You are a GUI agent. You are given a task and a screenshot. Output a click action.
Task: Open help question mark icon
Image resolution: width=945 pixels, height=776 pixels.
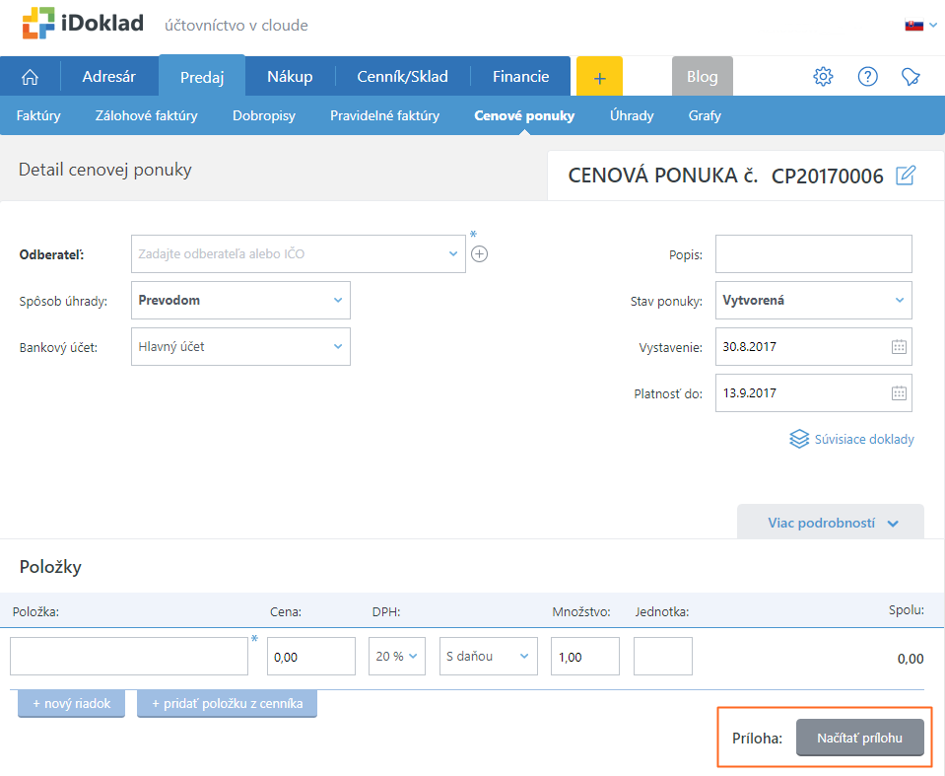click(867, 77)
